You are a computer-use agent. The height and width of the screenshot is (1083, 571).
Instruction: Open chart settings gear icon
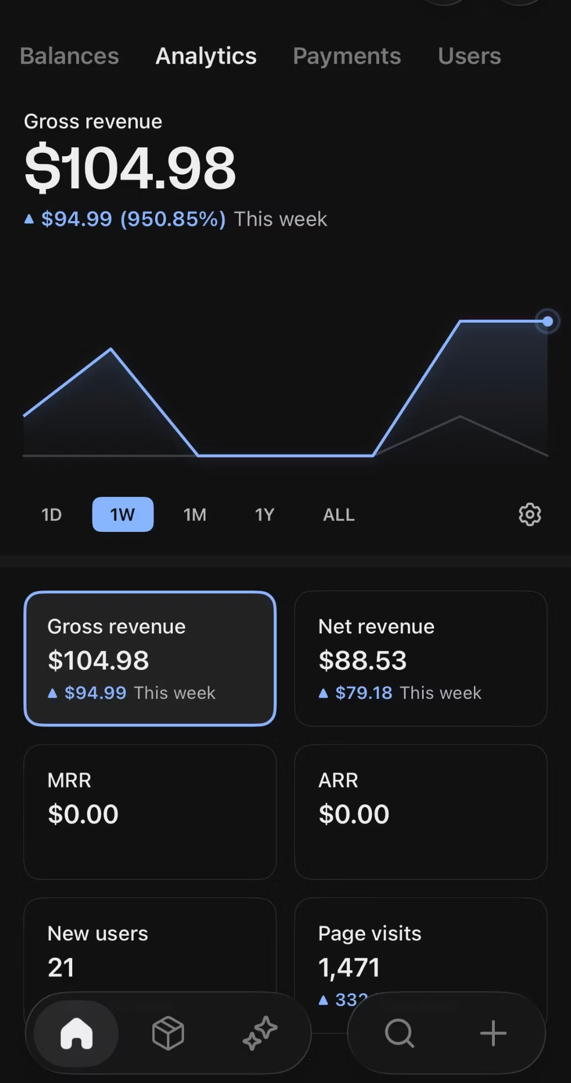(530, 514)
